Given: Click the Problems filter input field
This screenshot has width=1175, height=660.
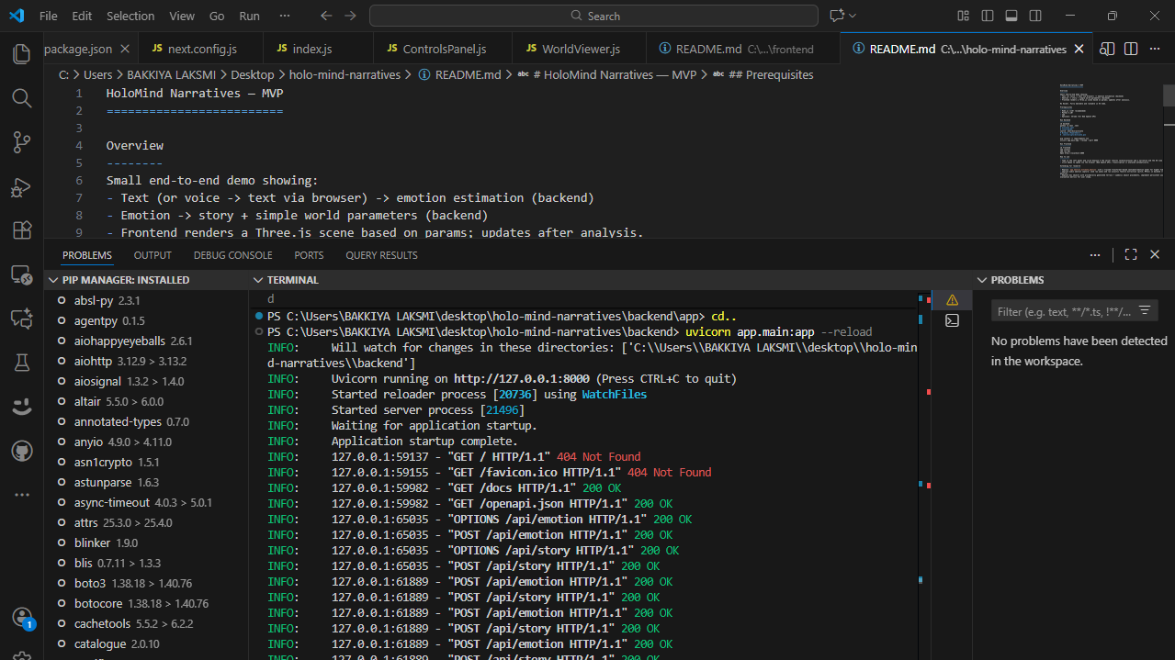Looking at the screenshot, I should 1064,311.
